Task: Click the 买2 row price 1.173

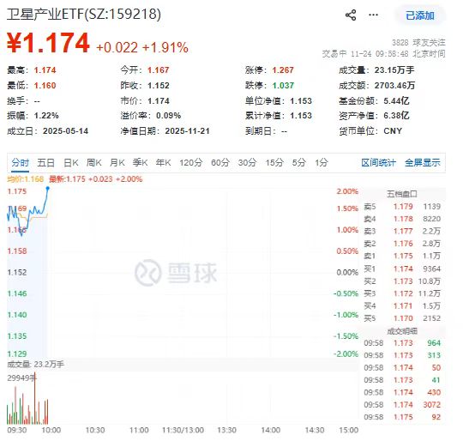Action: (403, 281)
